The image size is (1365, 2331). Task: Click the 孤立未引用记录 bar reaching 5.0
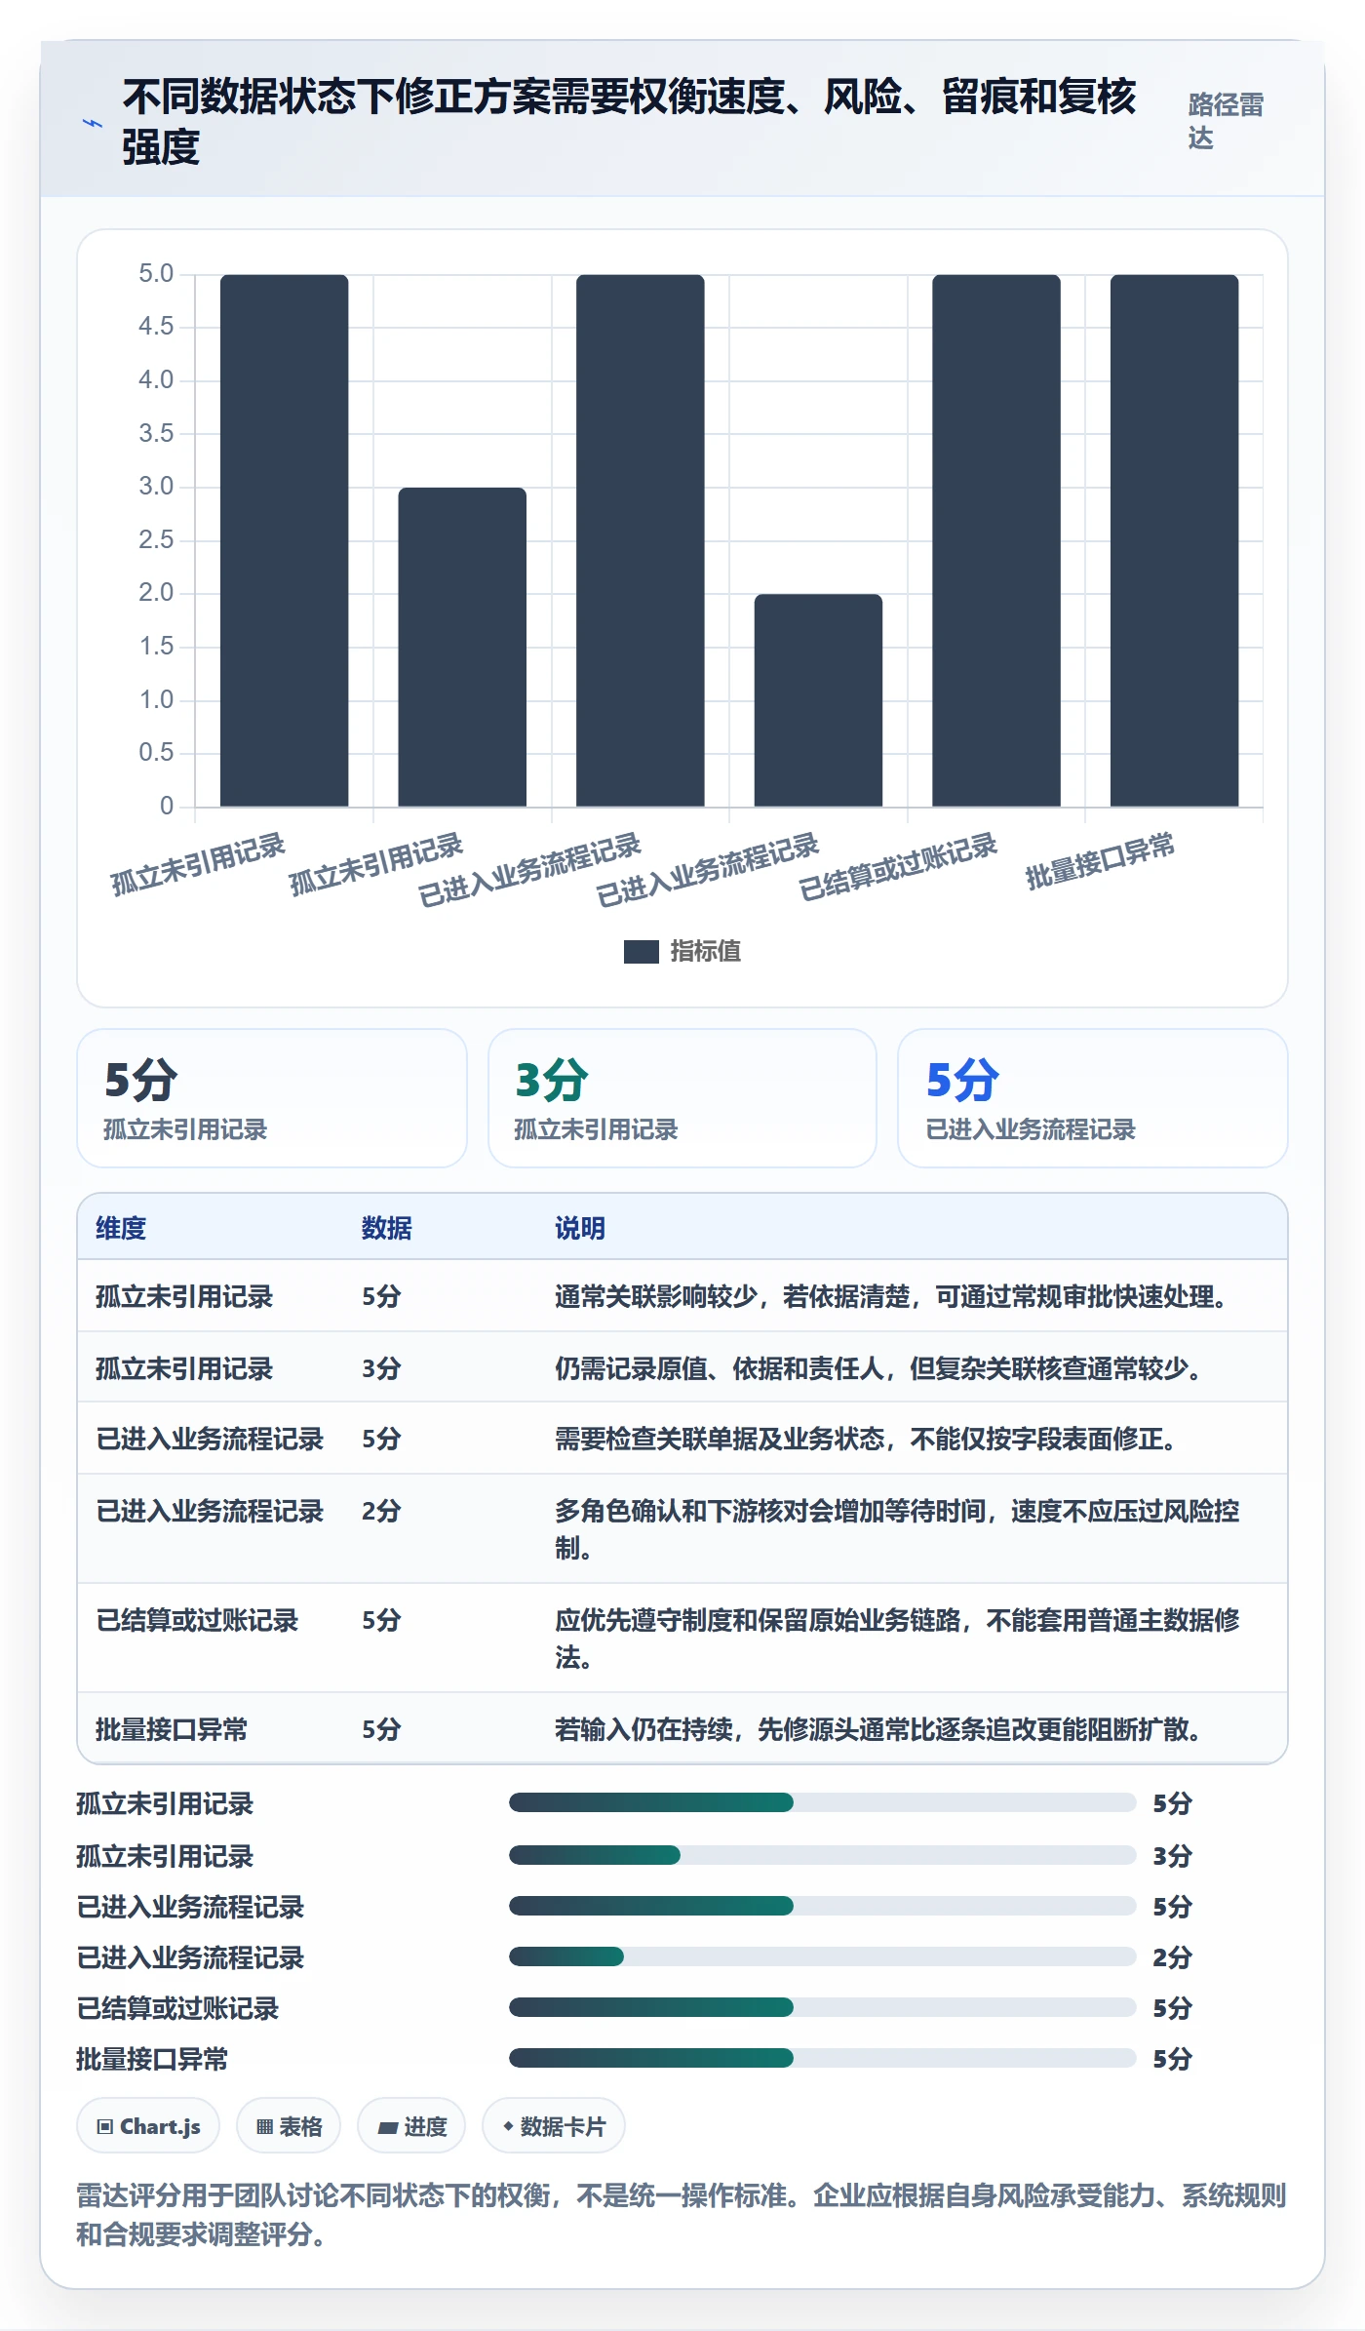[284, 540]
